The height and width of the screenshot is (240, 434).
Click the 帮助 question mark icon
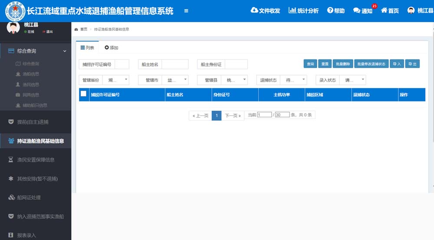[330, 10]
